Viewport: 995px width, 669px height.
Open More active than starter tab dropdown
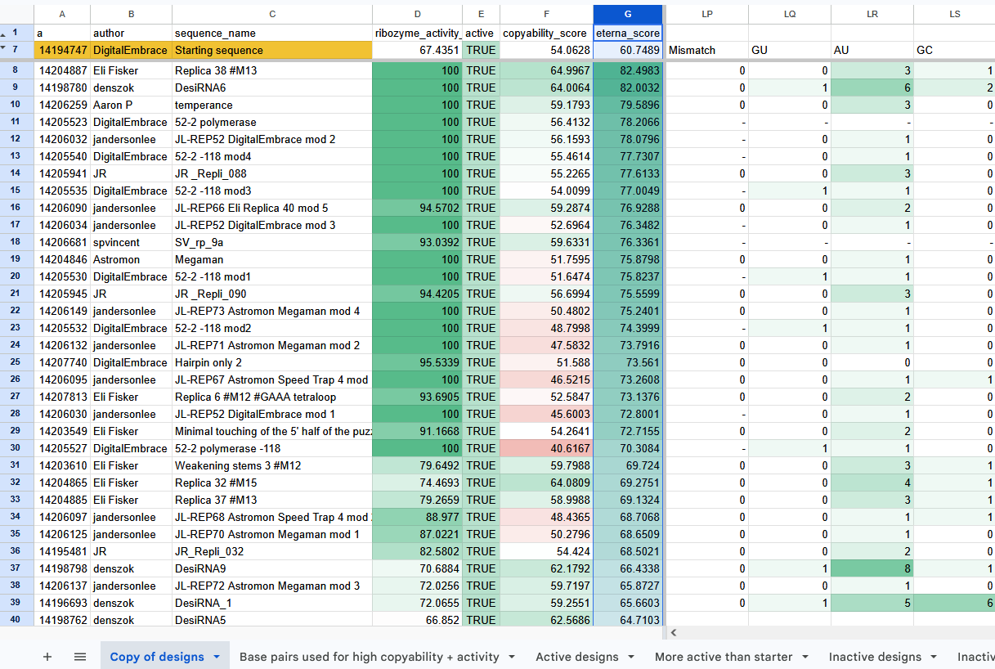pyautogui.click(x=805, y=657)
